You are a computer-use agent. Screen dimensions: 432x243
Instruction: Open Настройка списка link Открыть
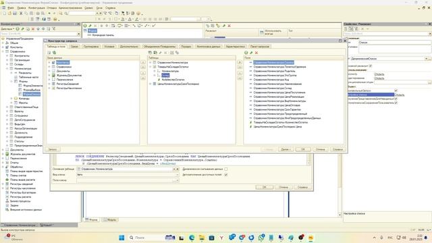[x=399, y=94]
